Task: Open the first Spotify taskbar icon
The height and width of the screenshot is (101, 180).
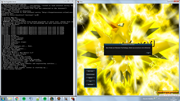Action: (24, 99)
